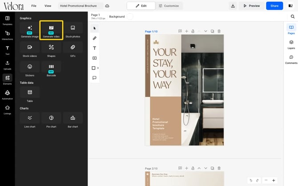This screenshot has height=186, width=298.
Task: Select the YOUR STAY, YOUR WAY headline
Action: tap(165, 69)
